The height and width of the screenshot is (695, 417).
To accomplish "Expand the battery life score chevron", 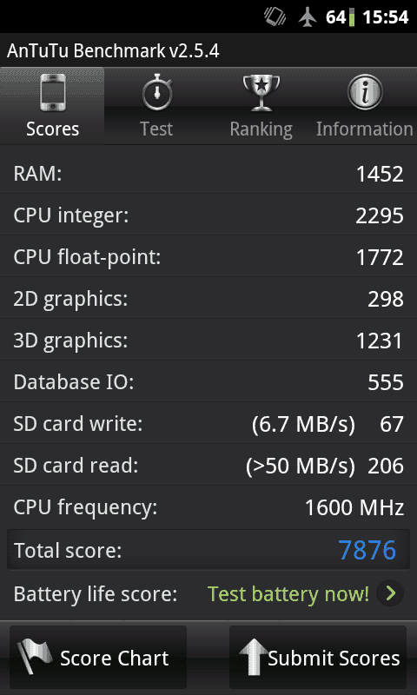I will click(390, 593).
